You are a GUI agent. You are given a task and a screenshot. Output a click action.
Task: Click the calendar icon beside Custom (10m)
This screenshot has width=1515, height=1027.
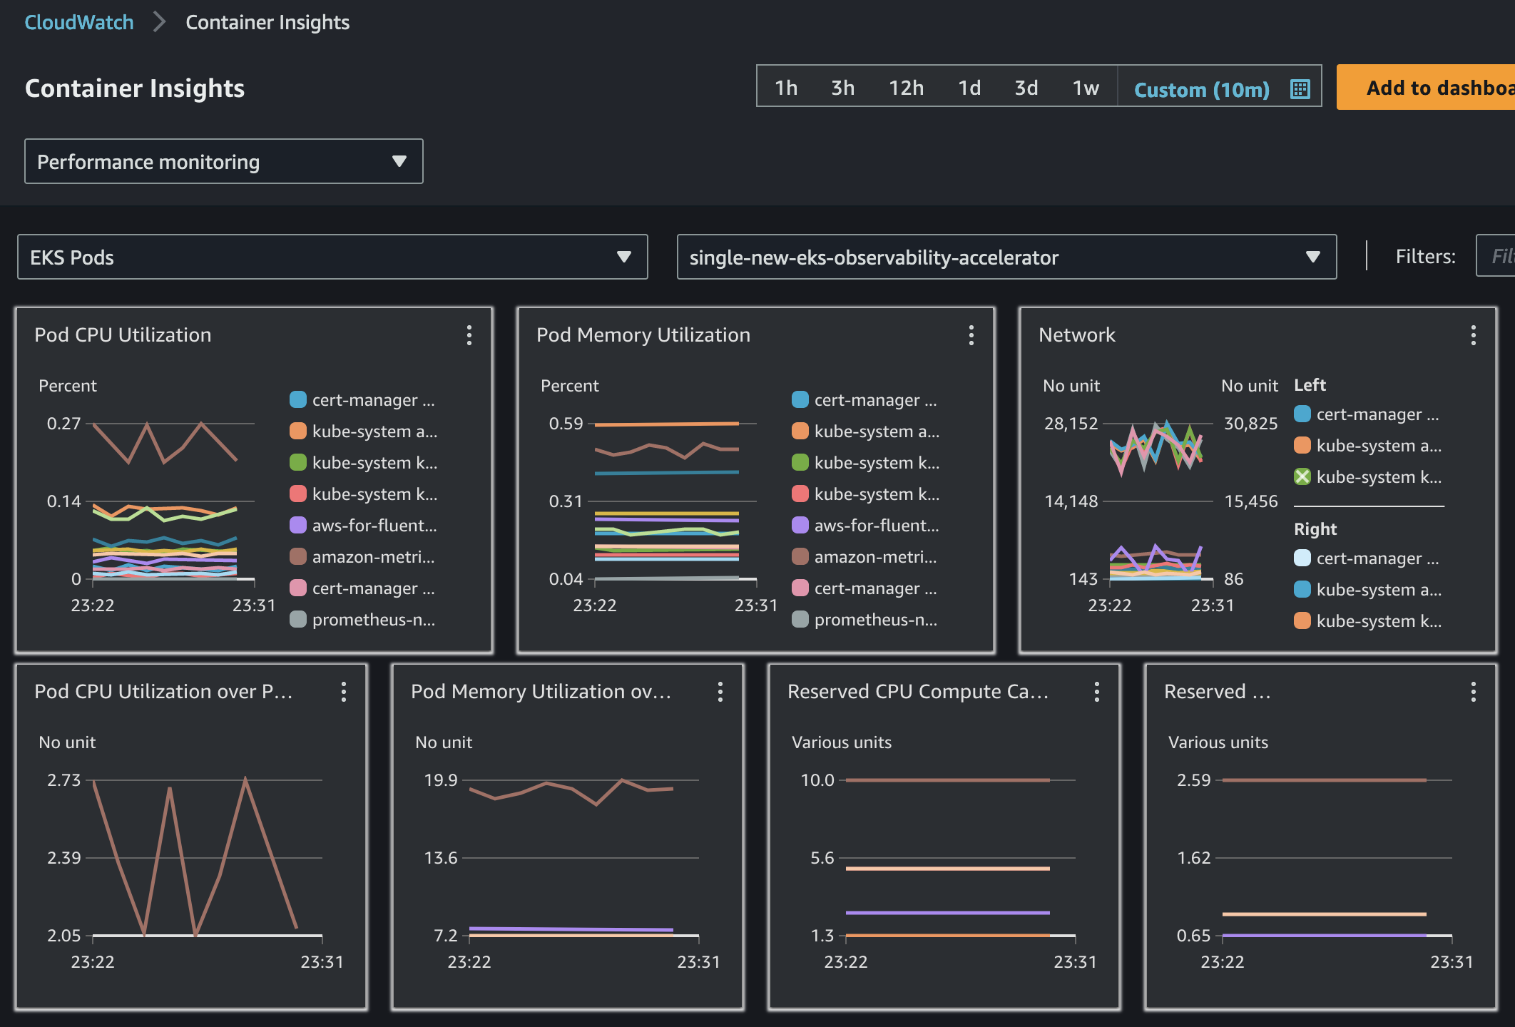coord(1300,89)
